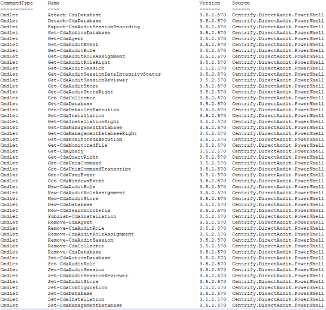The height and width of the screenshot is (310, 326).
Task: Click Get-CdaMonitoredFile entry
Action: pos(78,145)
